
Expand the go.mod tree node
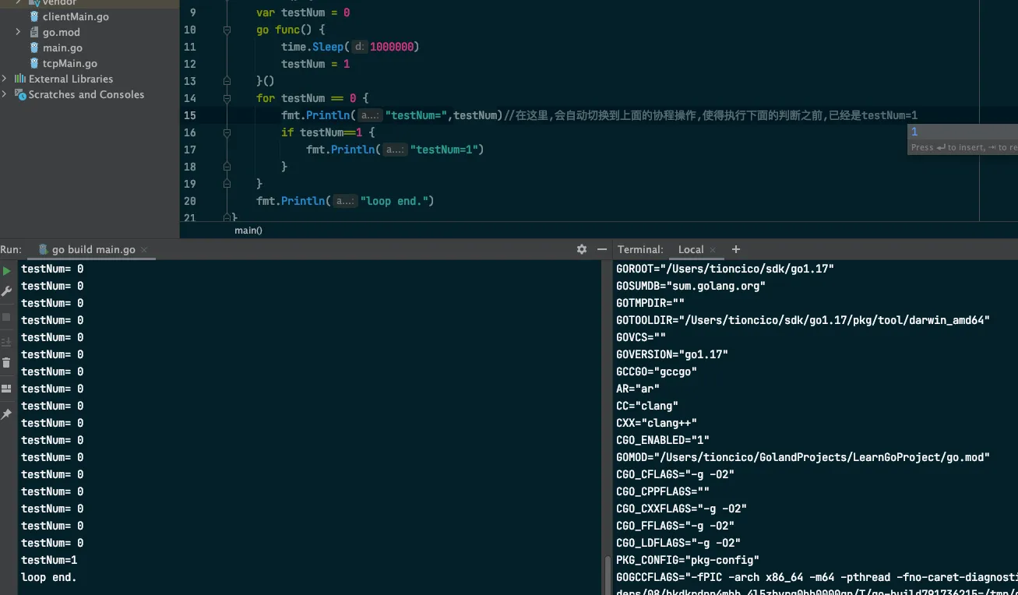18,32
